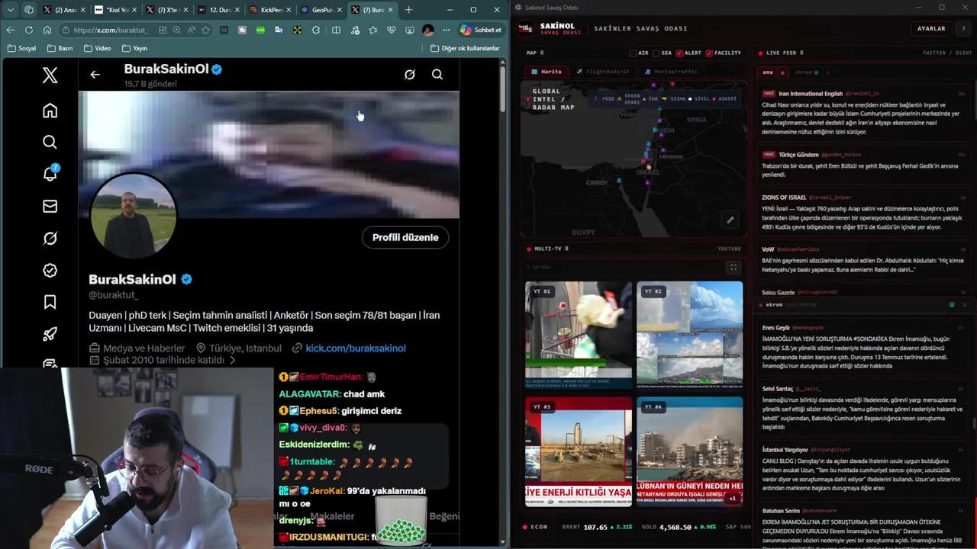Click the browser back arrow
977x549 pixels.
coord(10,30)
